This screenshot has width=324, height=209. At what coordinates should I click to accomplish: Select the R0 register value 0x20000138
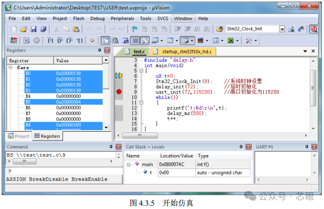point(68,73)
